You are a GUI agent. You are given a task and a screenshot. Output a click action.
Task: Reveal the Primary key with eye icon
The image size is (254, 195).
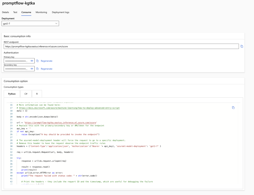click(x=32, y=61)
